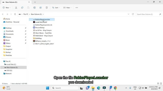Open the weather widget on taskbar
Screen dimensions: 163x91
pyautogui.click(x=7, y=88)
